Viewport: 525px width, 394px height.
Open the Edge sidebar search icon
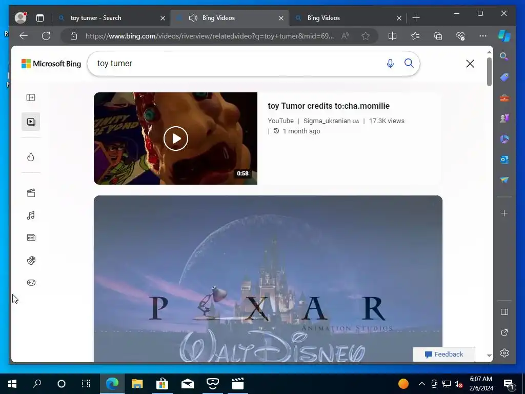(504, 56)
